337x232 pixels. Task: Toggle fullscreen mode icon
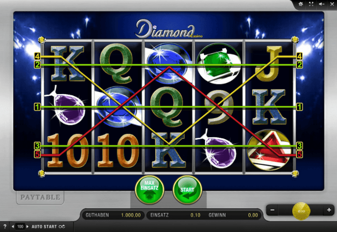(x=311, y=4)
